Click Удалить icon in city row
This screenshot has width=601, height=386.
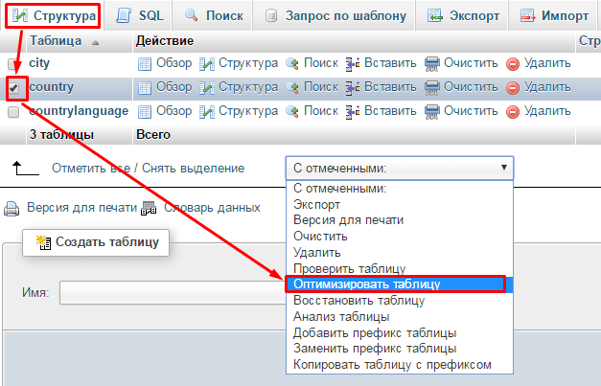pyautogui.click(x=513, y=64)
